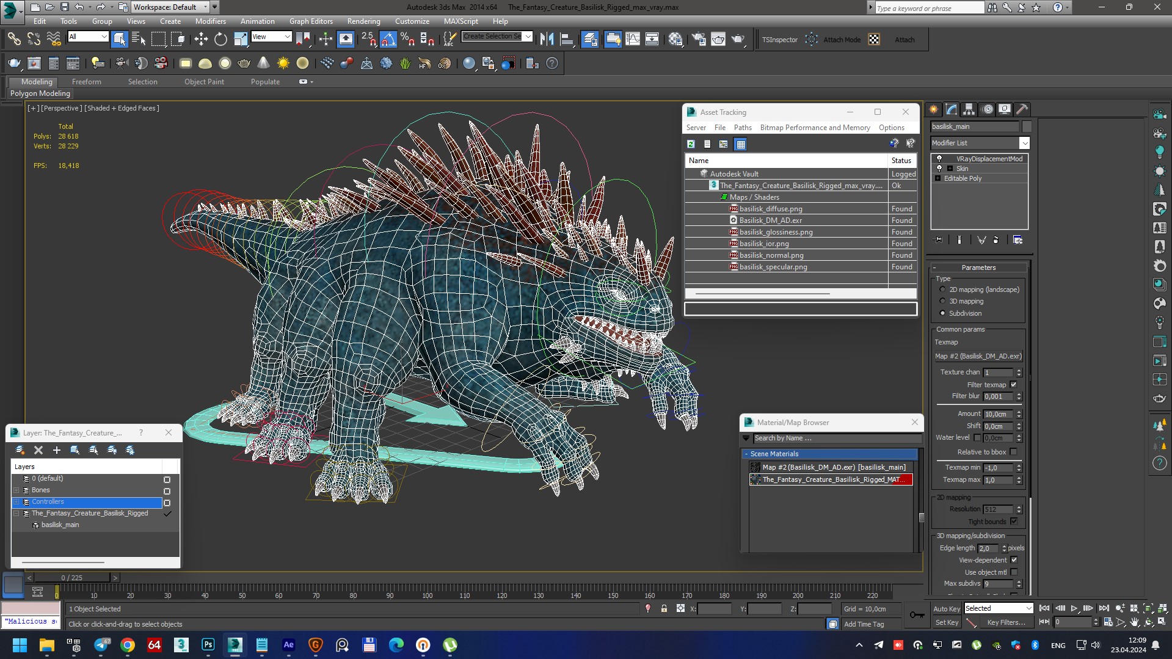Screen dimensions: 1172x659
Task: Toggle Filter texmap checkbox
Action: (x=1014, y=385)
